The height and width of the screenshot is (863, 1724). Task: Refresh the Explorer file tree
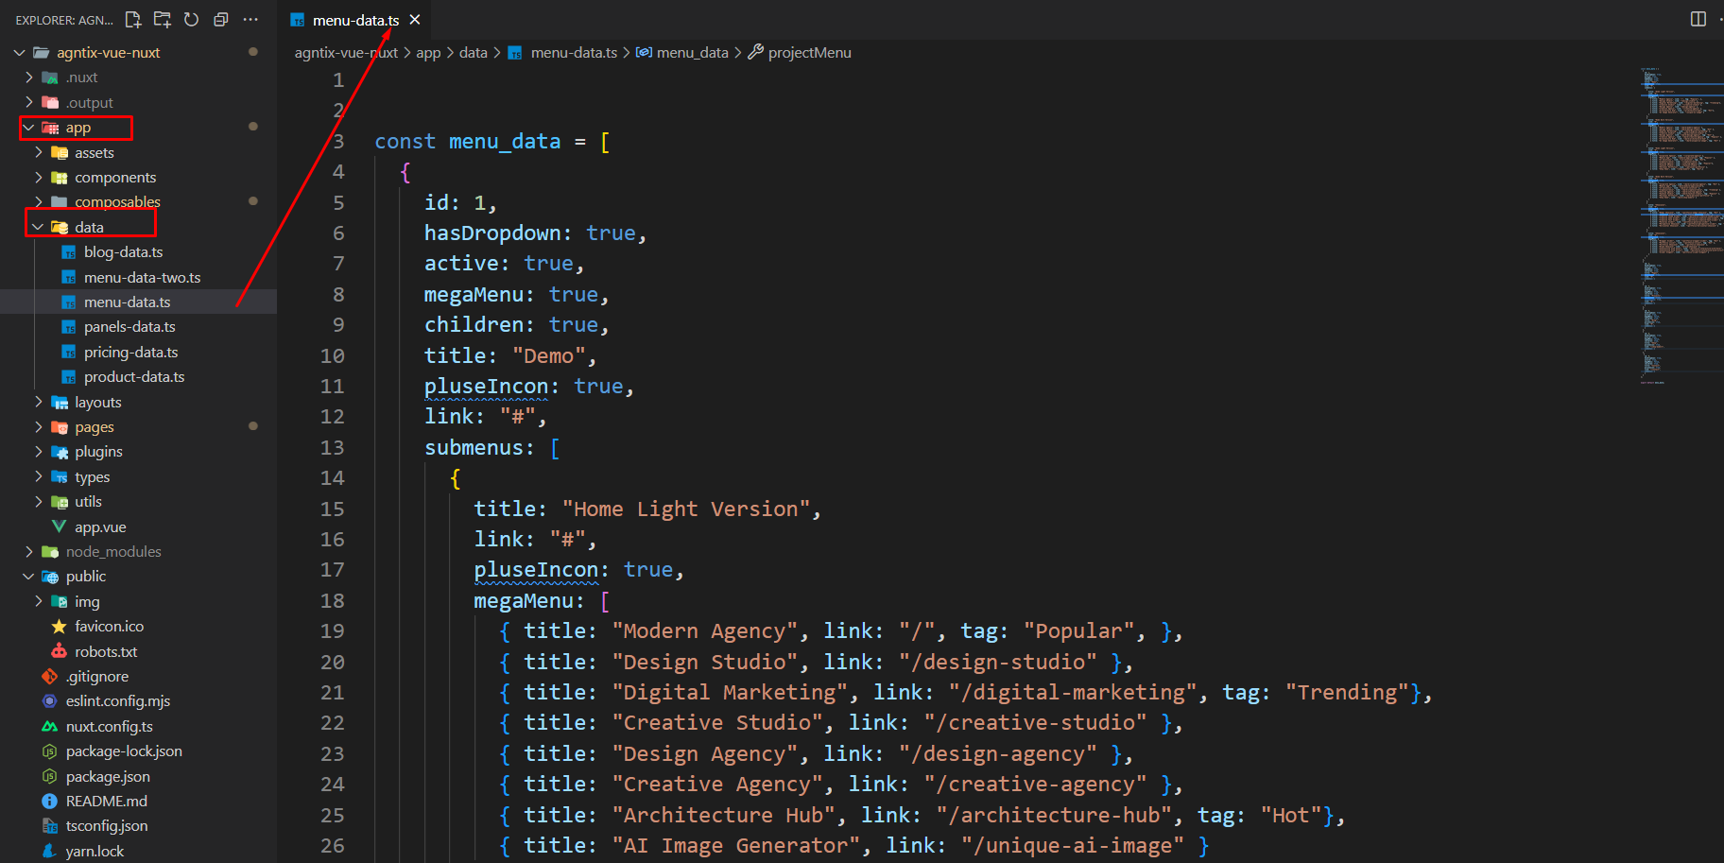pyautogui.click(x=191, y=19)
